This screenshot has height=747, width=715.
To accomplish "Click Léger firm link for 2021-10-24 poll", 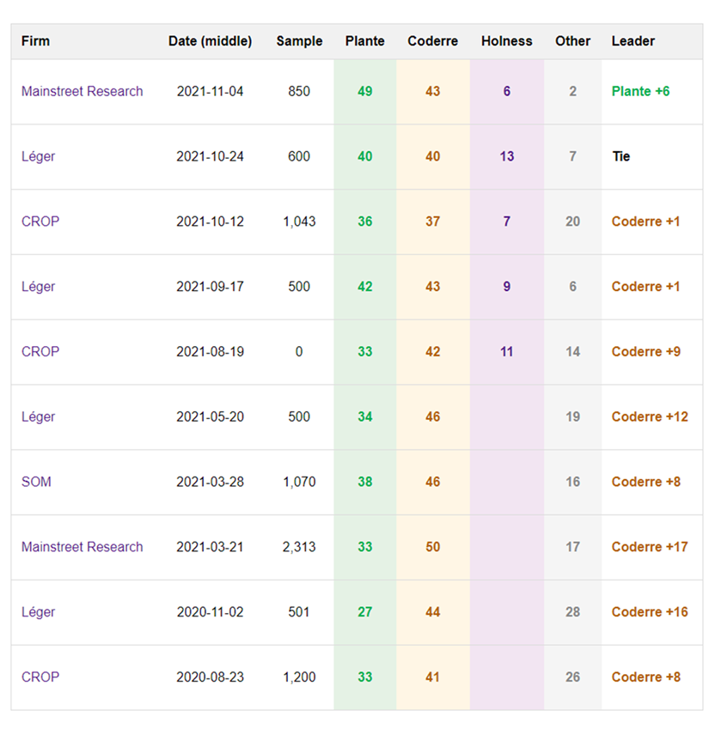I will click(38, 157).
